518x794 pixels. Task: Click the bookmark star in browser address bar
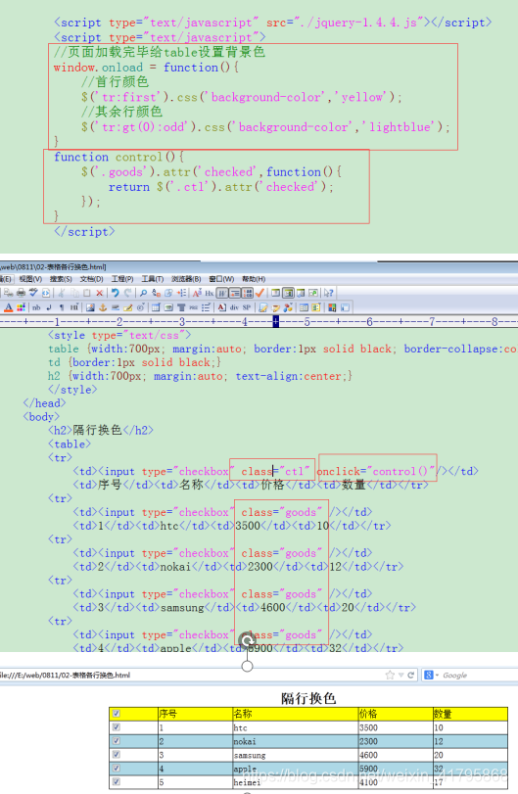click(x=390, y=675)
